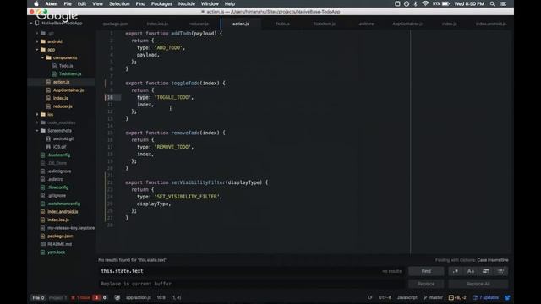
Task: Switch to the .eslintrc tab
Action: click(x=366, y=24)
